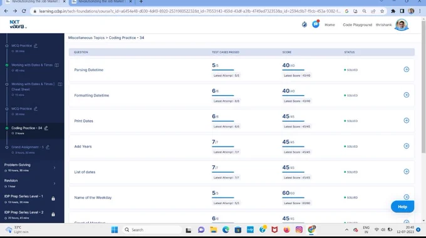This screenshot has width=426, height=238.
Task: Bookmark this page with the star icon
Action: (382, 11)
